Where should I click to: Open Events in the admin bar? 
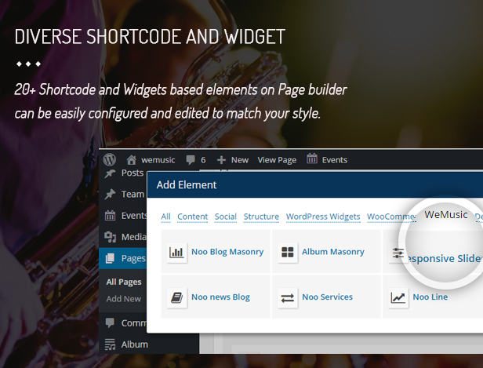327,159
